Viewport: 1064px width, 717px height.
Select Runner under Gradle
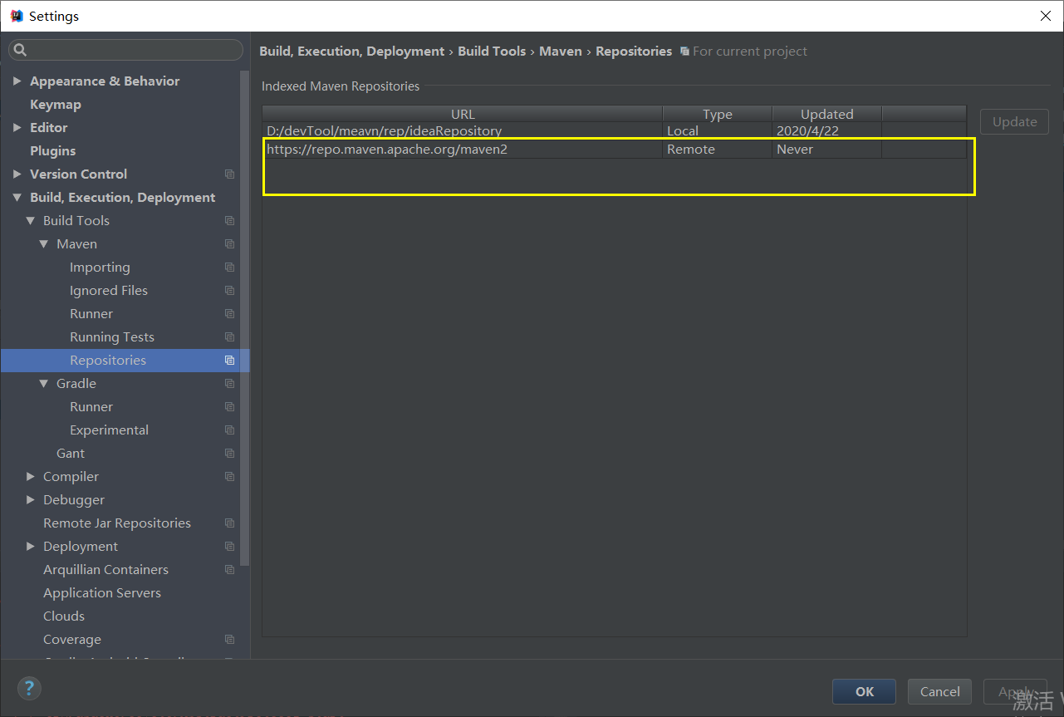click(91, 407)
